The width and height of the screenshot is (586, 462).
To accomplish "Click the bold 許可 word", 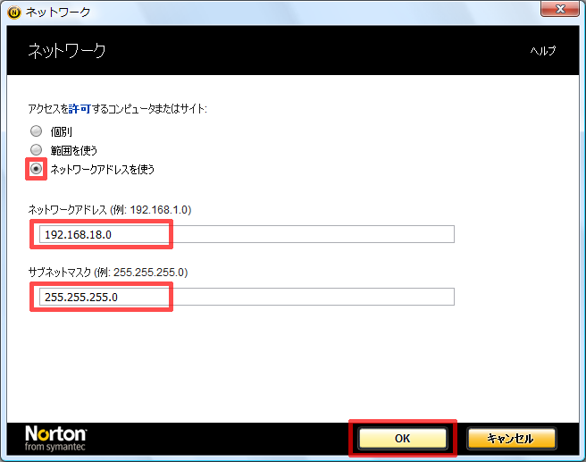I will click(x=80, y=108).
